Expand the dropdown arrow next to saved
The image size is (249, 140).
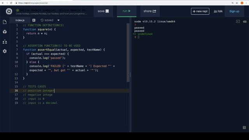point(58,20)
